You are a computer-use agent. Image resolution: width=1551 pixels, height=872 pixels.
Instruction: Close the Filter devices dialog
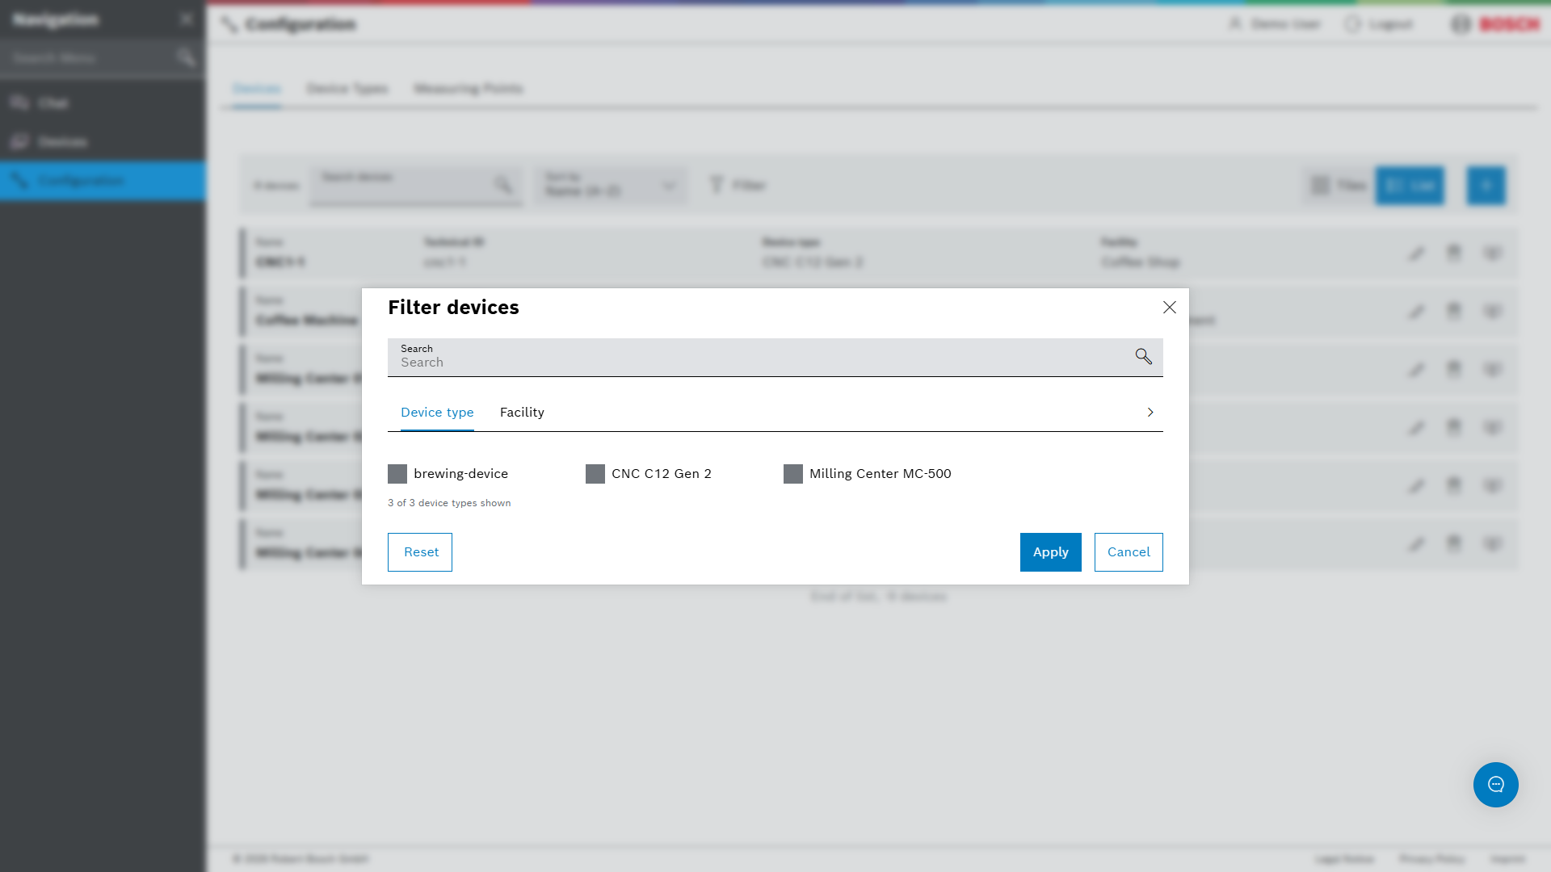[x=1169, y=308]
